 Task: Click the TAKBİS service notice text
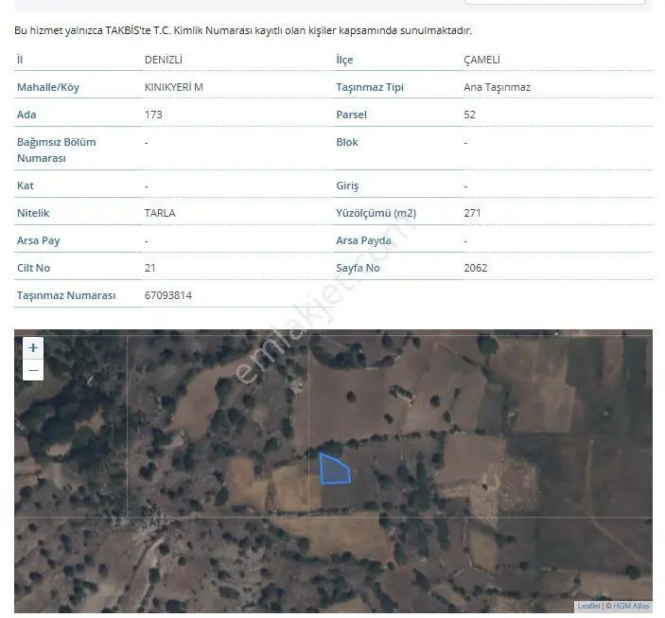coord(243,30)
